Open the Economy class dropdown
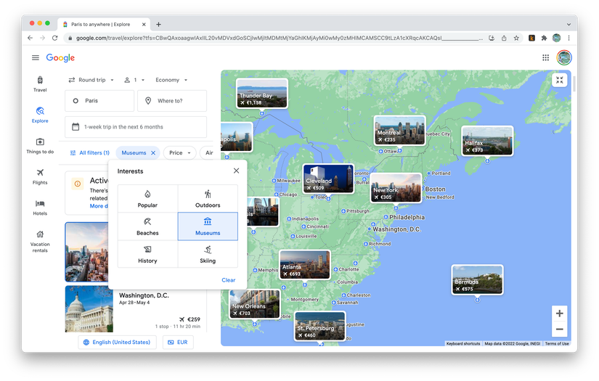 coord(171,80)
